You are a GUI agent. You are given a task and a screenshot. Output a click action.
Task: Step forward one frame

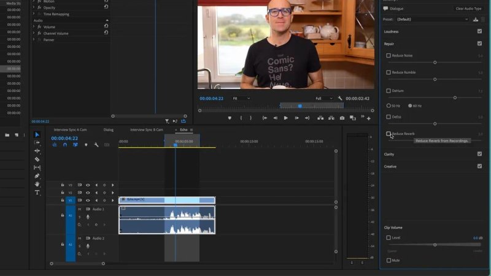click(x=296, y=118)
